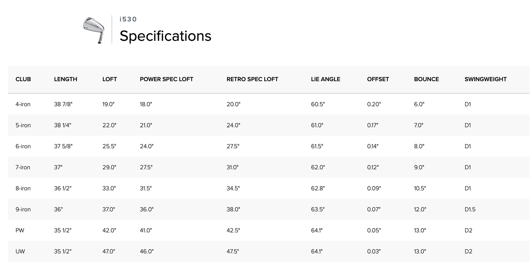Viewport: 532px width, 270px height.
Task: Click the POWER SPEC LOFT header
Action: click(166, 79)
